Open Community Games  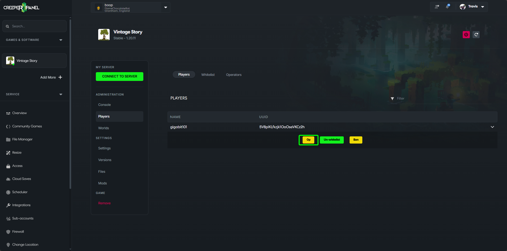point(27,126)
